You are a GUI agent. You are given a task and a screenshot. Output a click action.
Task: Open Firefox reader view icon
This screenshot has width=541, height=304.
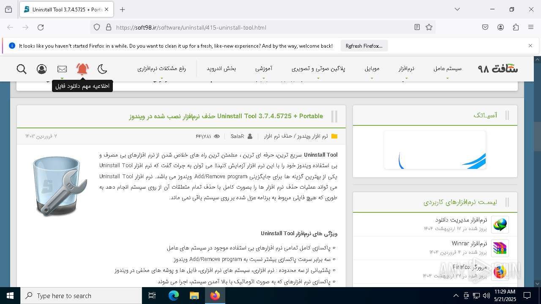point(417,27)
